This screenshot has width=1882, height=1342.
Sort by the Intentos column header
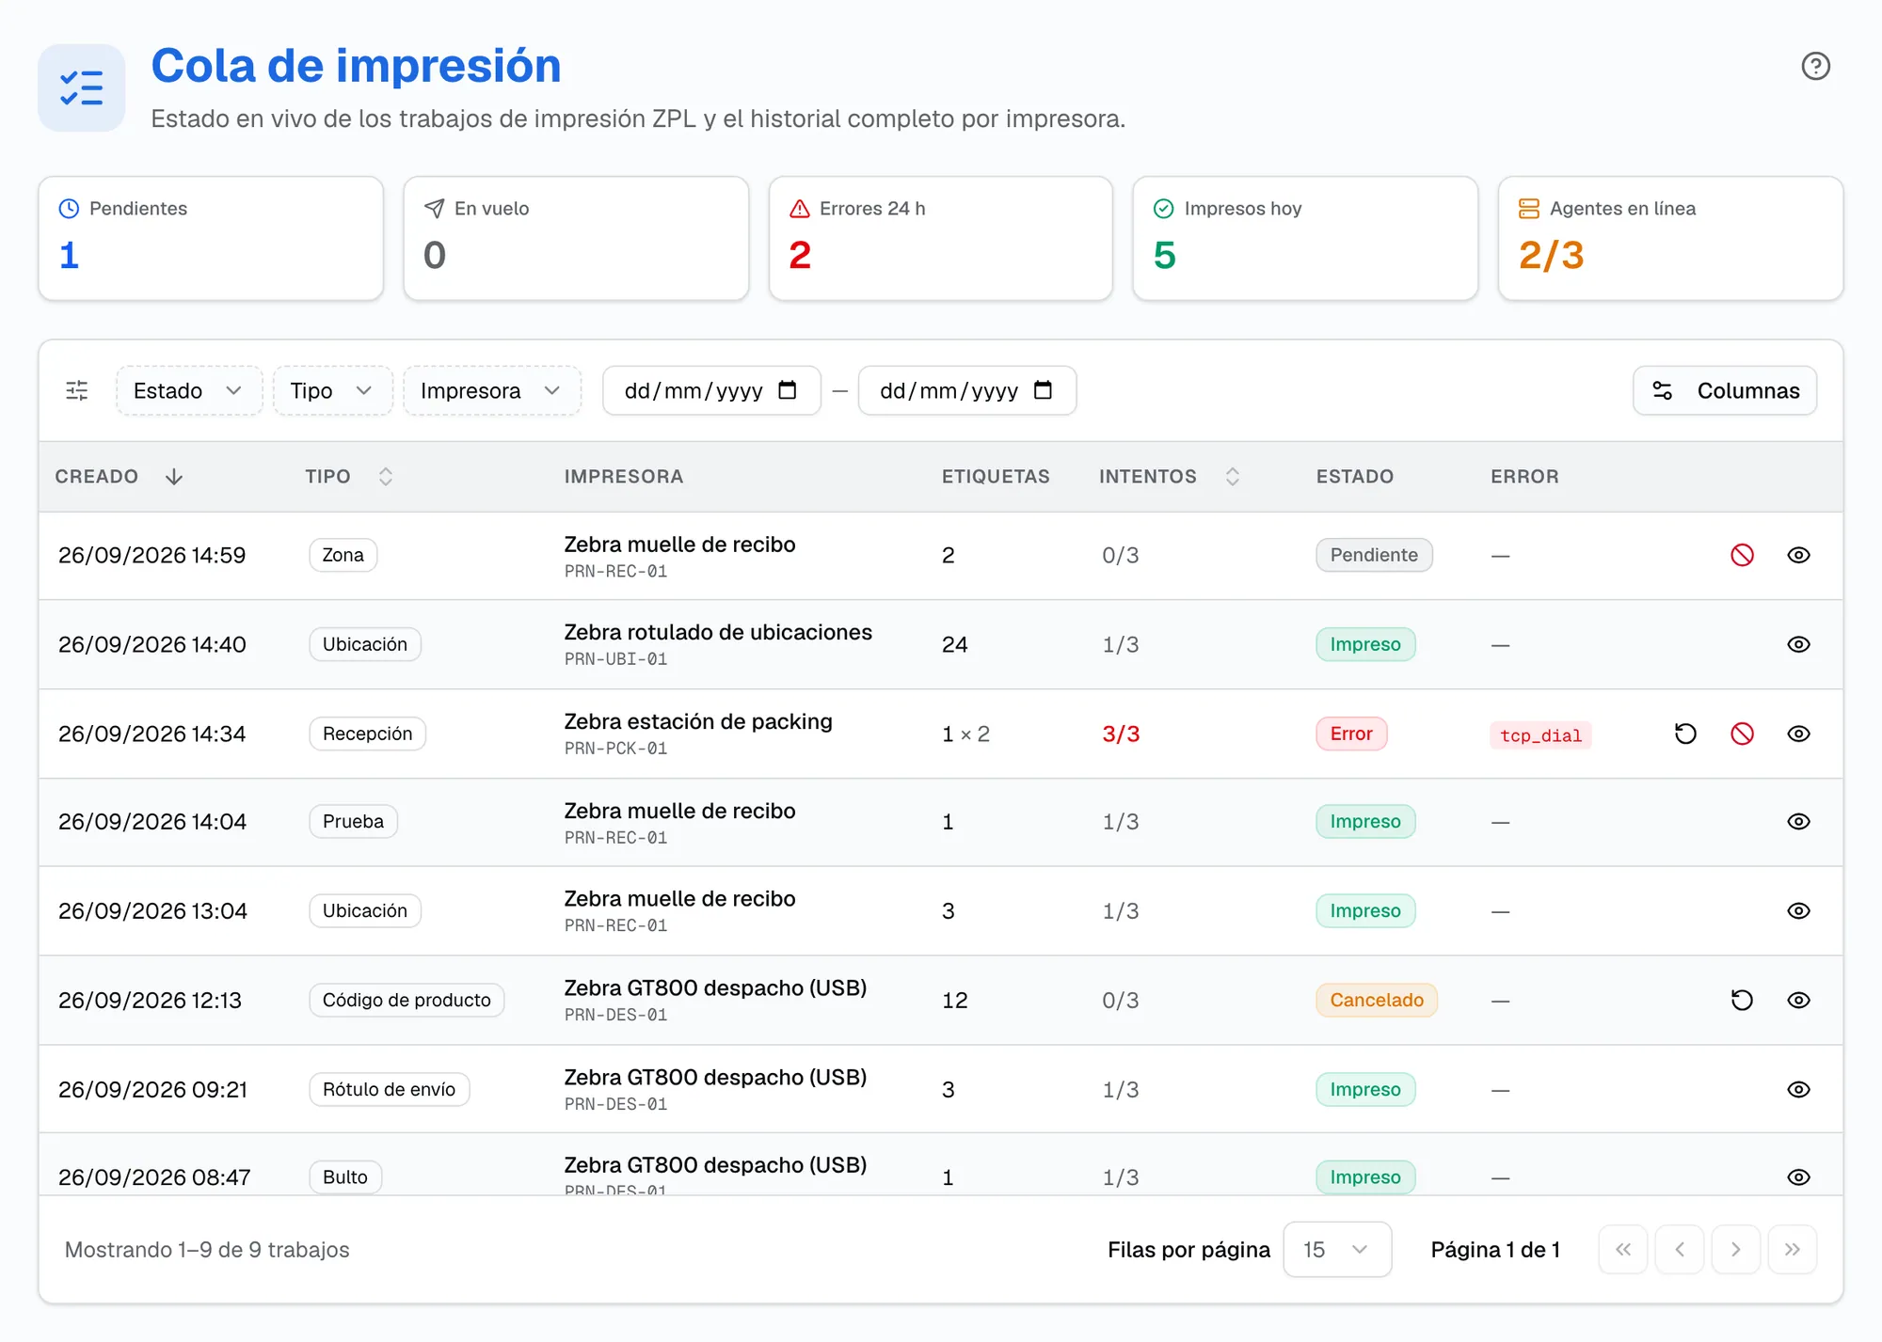tap(1170, 477)
